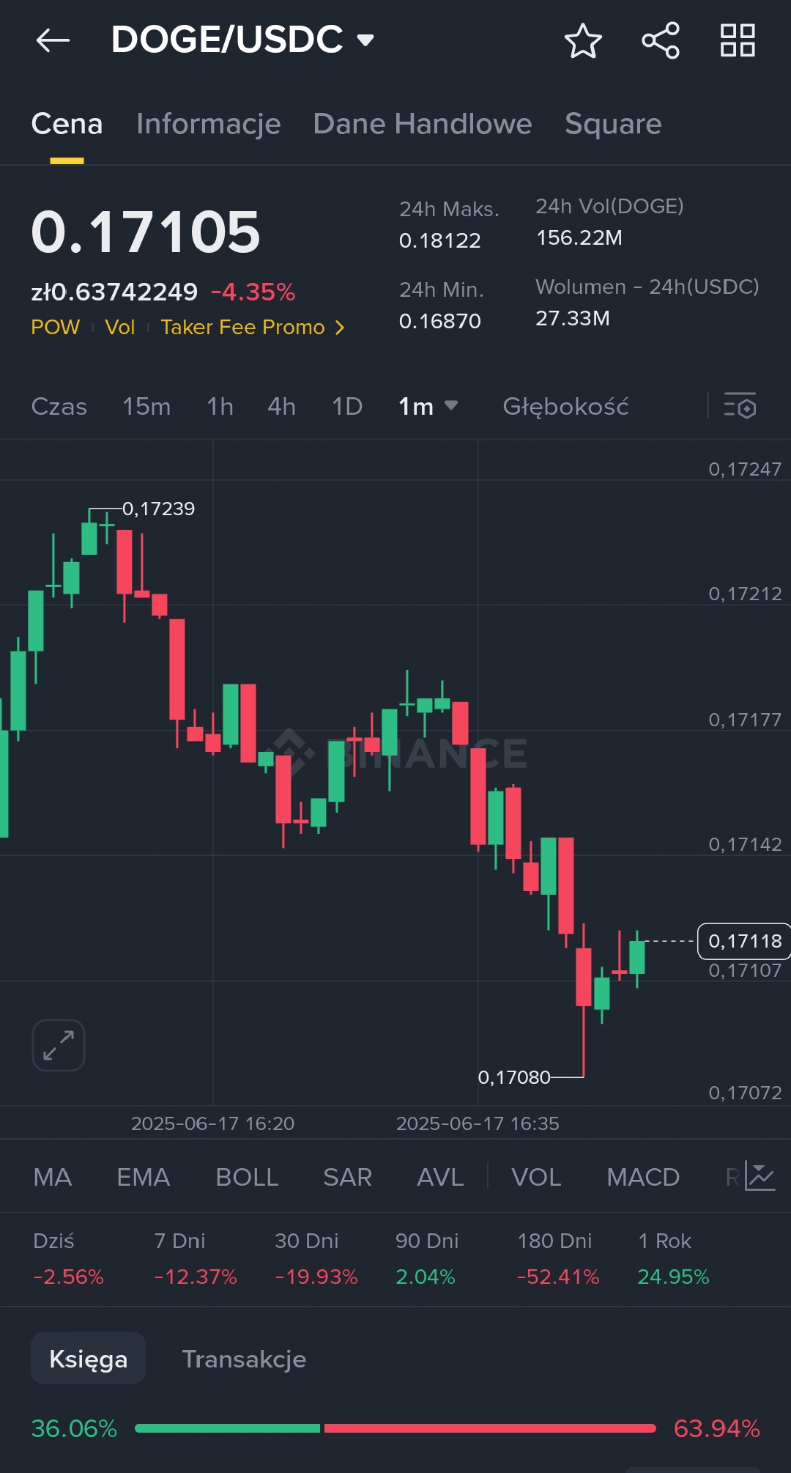Select the Głębokość depth view

(565, 406)
